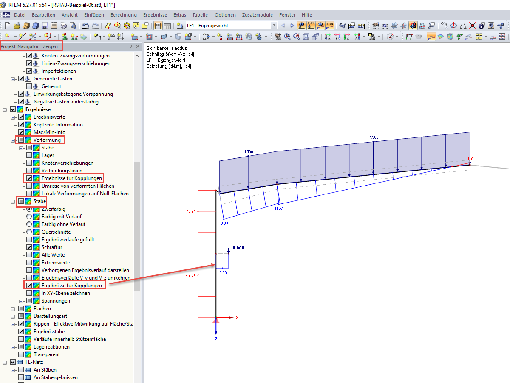This screenshot has height=383, width=510.
Task: Toggle Max/Min-Info checkbox
Action: (x=21, y=132)
